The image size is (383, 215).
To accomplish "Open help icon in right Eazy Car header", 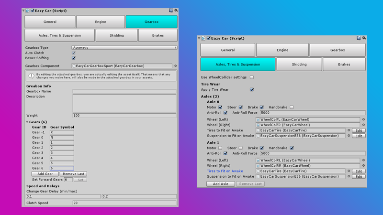I will 359,38.
